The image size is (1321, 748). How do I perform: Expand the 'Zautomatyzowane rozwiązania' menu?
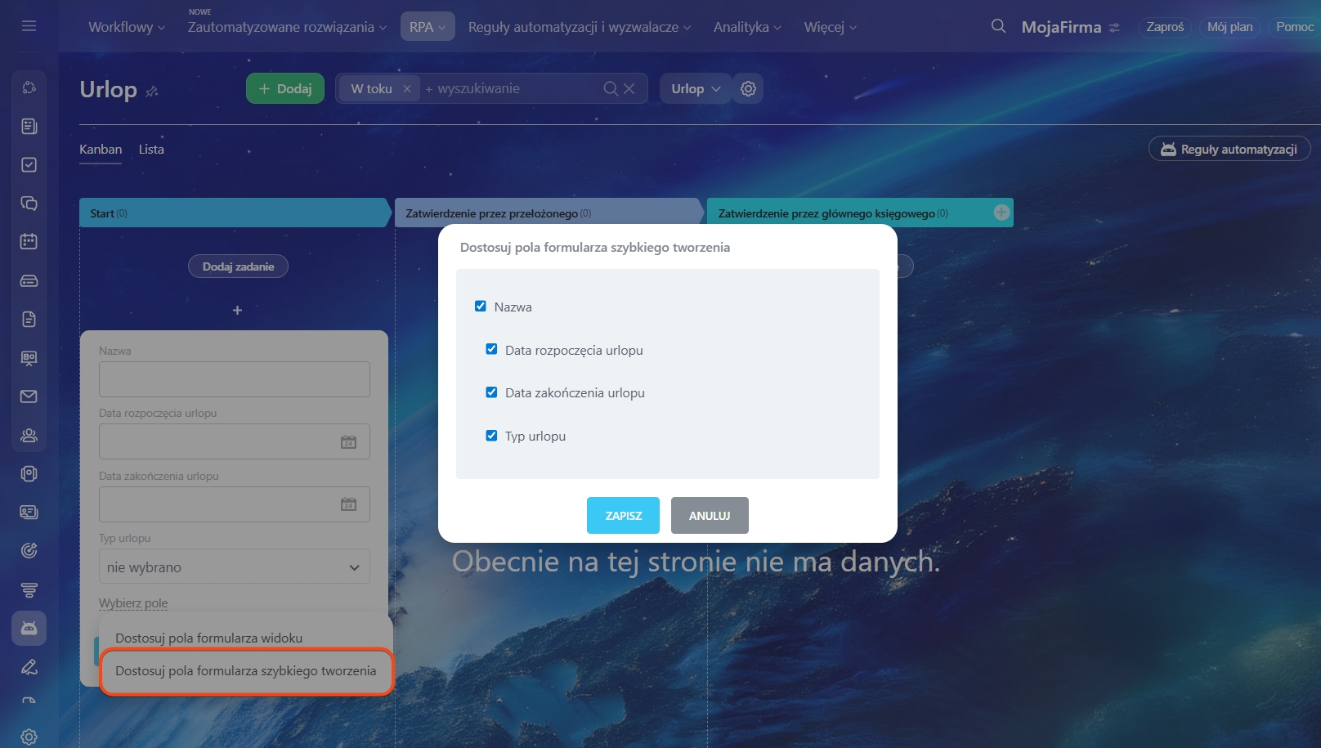pyautogui.click(x=287, y=27)
